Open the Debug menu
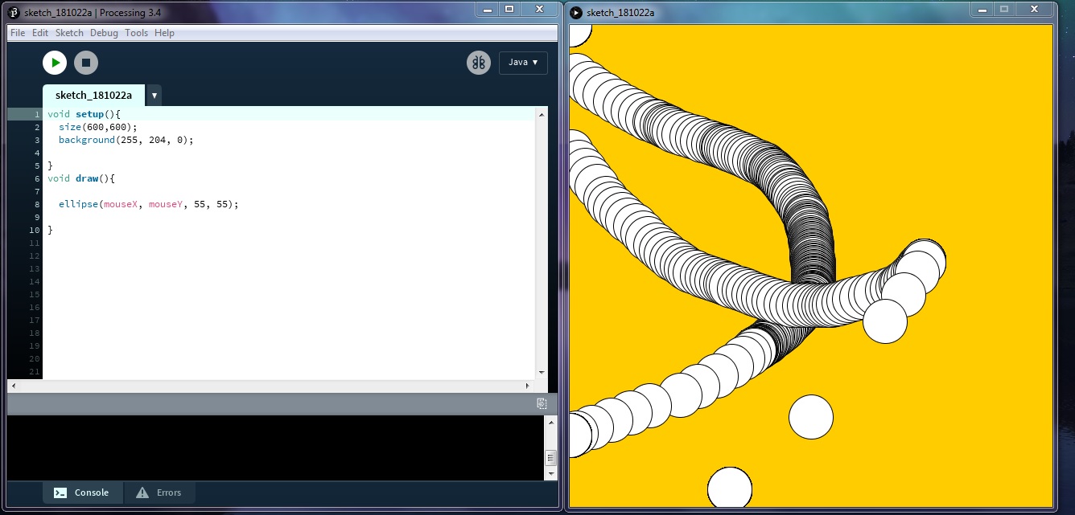Image resolution: width=1075 pixels, height=515 pixels. click(103, 33)
